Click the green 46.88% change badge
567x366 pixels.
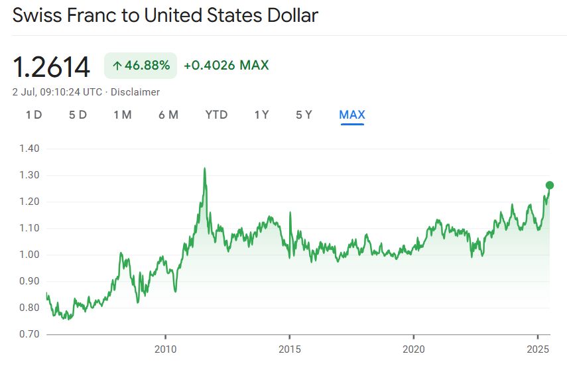click(x=141, y=66)
